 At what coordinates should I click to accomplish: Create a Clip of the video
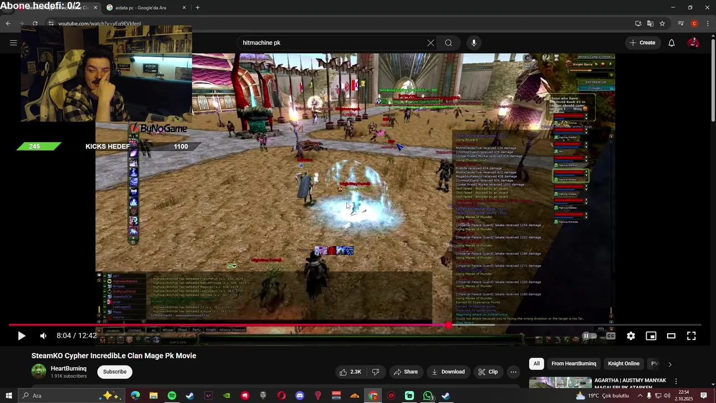coord(488,372)
